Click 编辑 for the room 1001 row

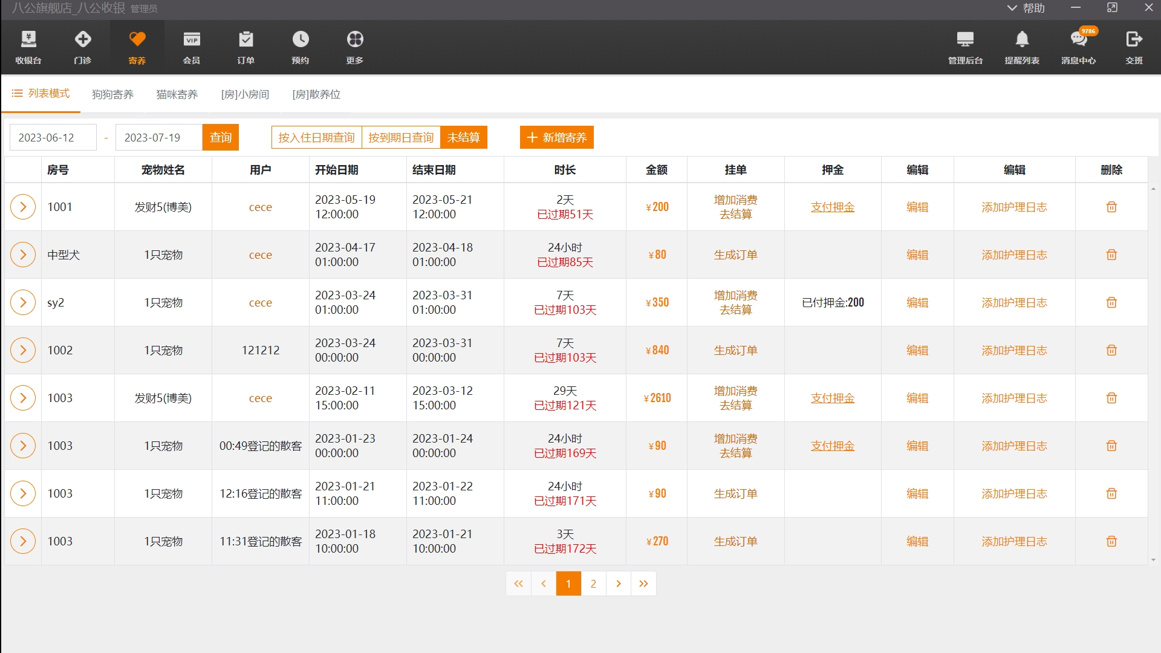[x=917, y=207]
